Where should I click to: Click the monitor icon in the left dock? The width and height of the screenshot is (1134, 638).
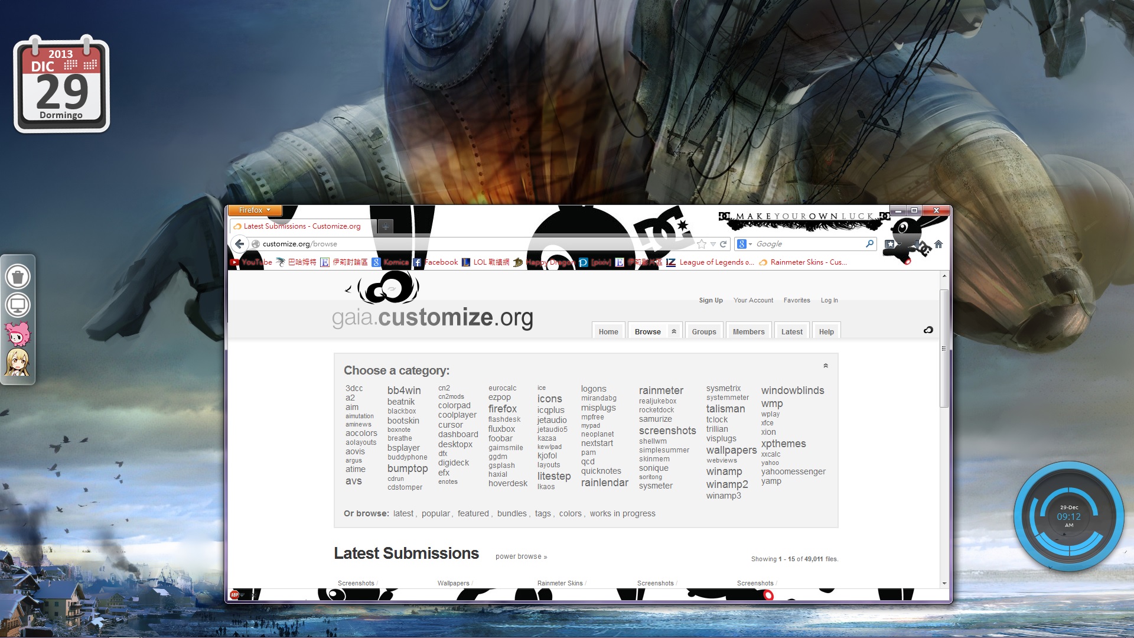[x=18, y=305]
